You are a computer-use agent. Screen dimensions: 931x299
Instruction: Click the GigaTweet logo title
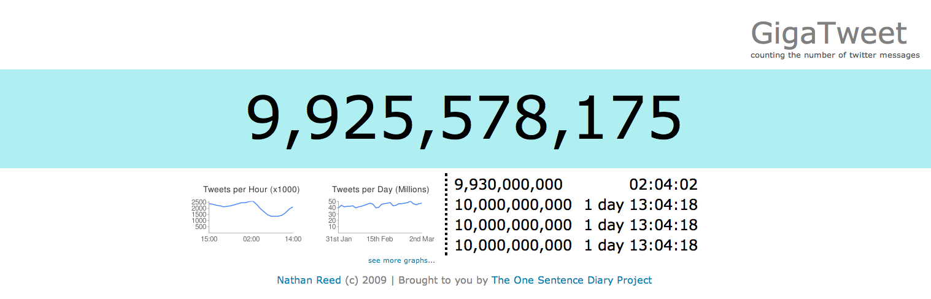click(x=829, y=33)
